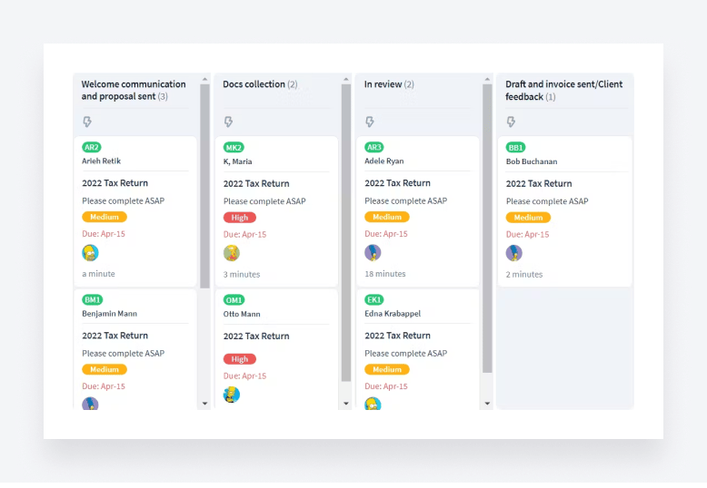The height and width of the screenshot is (488, 707).
Task: Open Benjamin Mann's 2022 Tax Return job
Action: (115, 336)
